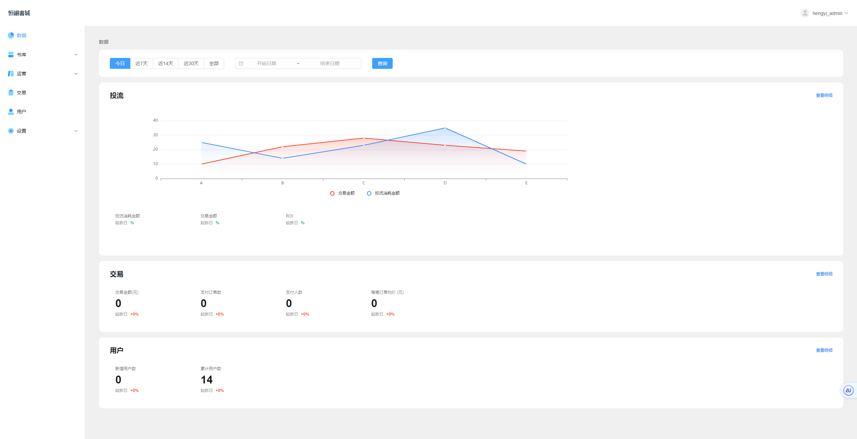Click the 支付人数 label
Image resolution: width=857 pixels, height=439 pixels.
(x=294, y=292)
